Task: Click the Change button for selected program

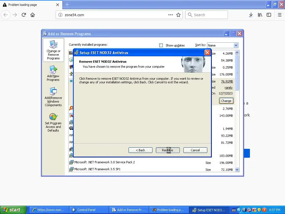Action: [226, 101]
